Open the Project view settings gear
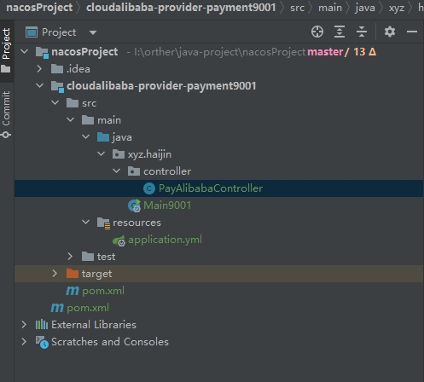Screen dimensions: 424x382 click(x=390, y=32)
